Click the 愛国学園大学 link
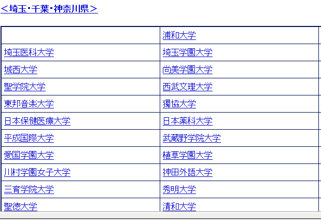This screenshot has width=321, height=220. pos(29,155)
